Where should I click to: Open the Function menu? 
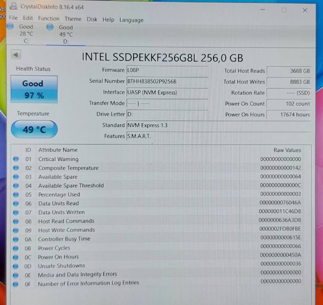click(x=49, y=19)
